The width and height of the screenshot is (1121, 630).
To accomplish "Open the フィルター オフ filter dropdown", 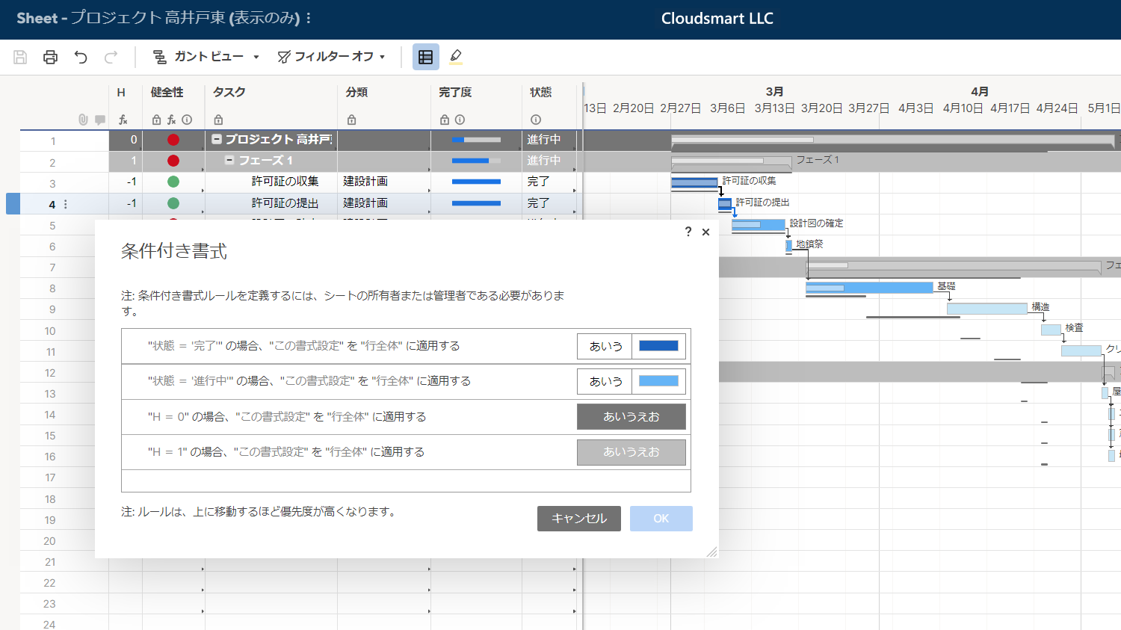I will point(331,56).
